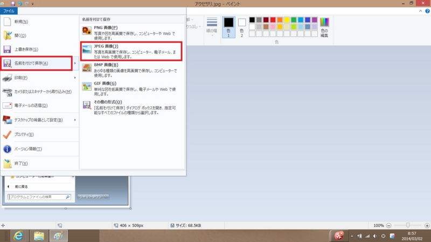Screen dimensions: 431x242
Task: Click the プロパティ checkmark icon
Action: [7, 134]
